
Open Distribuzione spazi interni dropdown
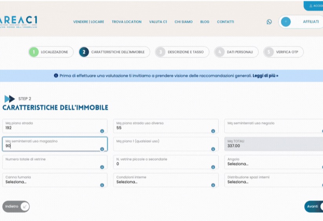(274, 180)
